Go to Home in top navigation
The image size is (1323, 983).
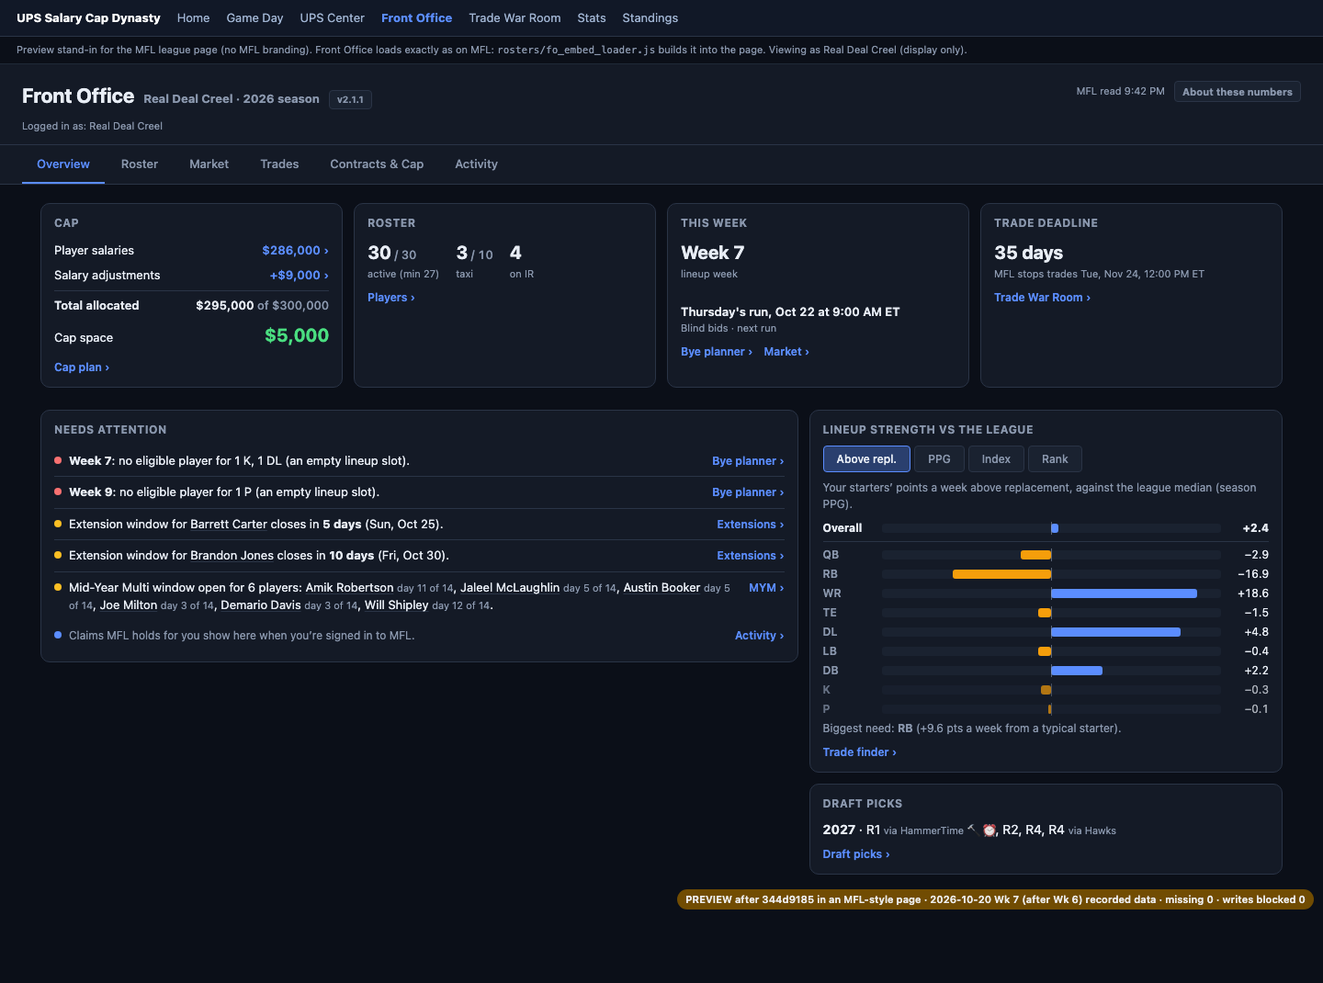coord(193,17)
